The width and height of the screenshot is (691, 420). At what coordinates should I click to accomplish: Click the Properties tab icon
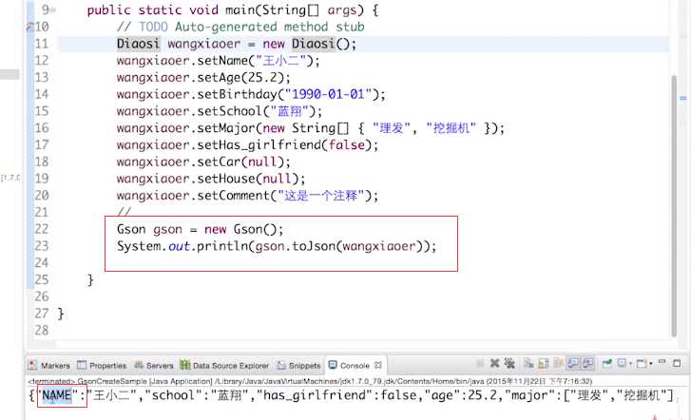(82, 365)
